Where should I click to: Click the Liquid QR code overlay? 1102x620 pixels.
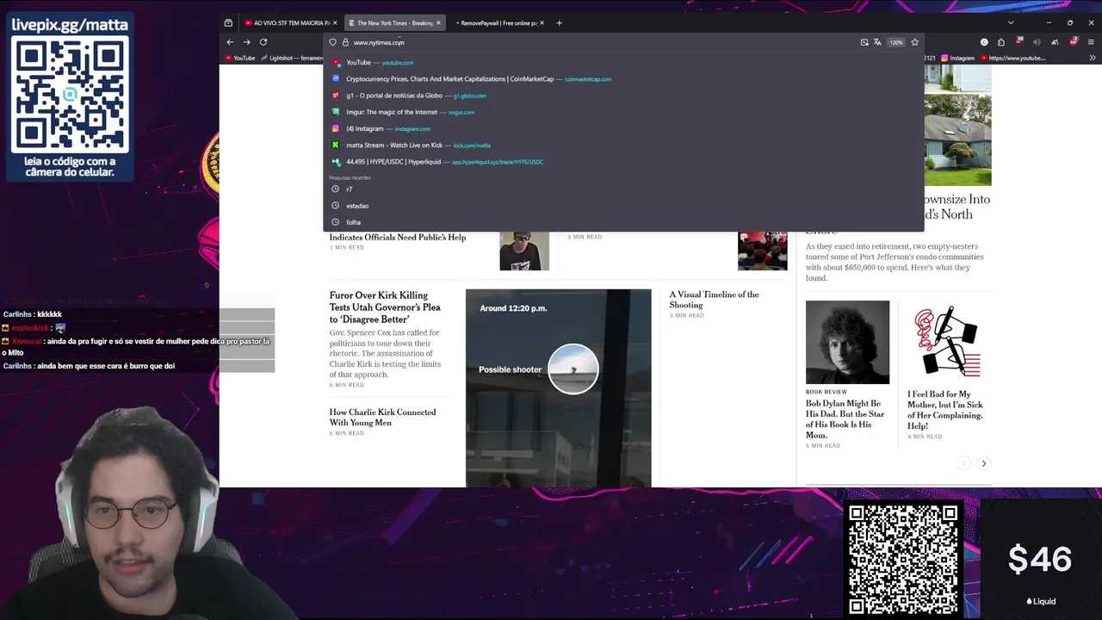(x=902, y=560)
